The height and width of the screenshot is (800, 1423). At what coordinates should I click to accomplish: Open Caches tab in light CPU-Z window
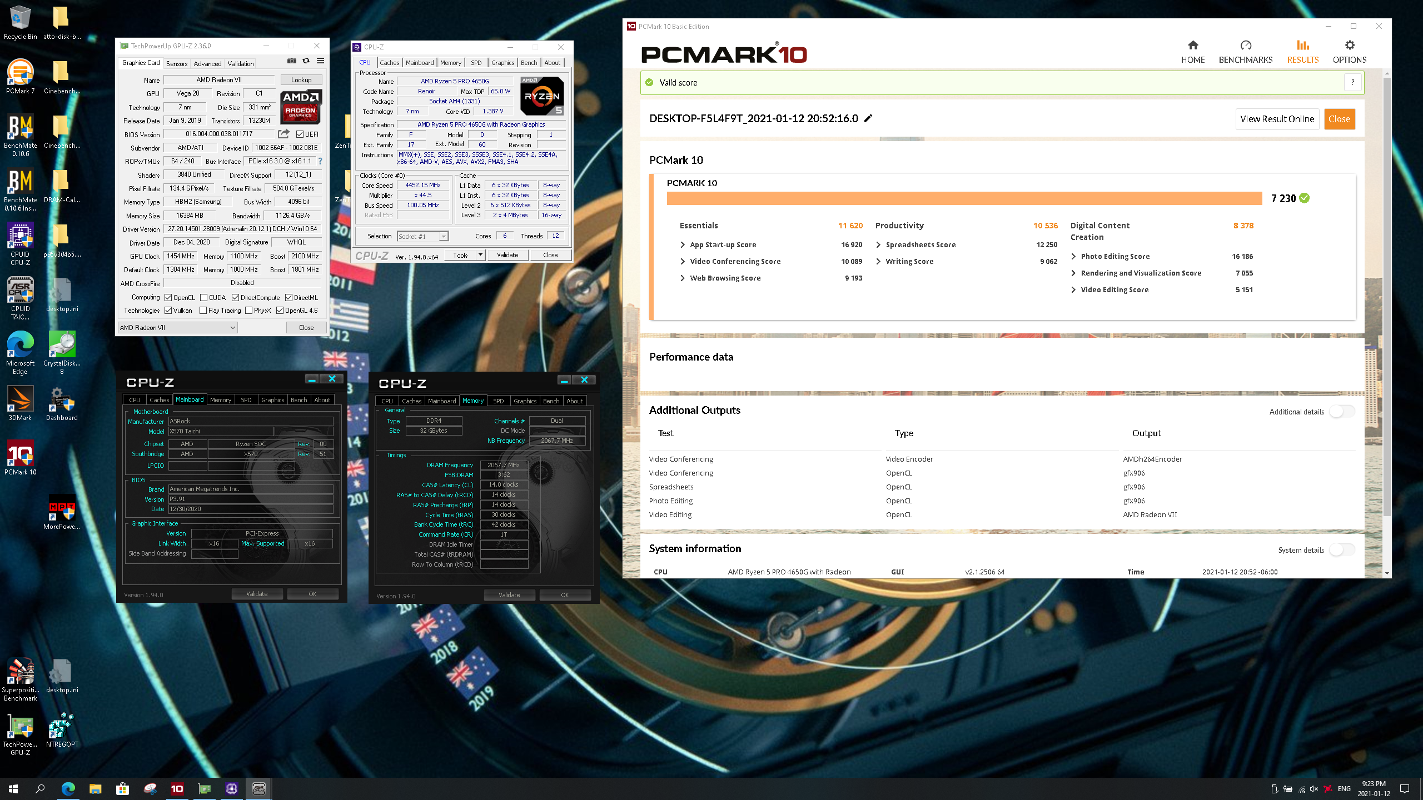tap(389, 62)
